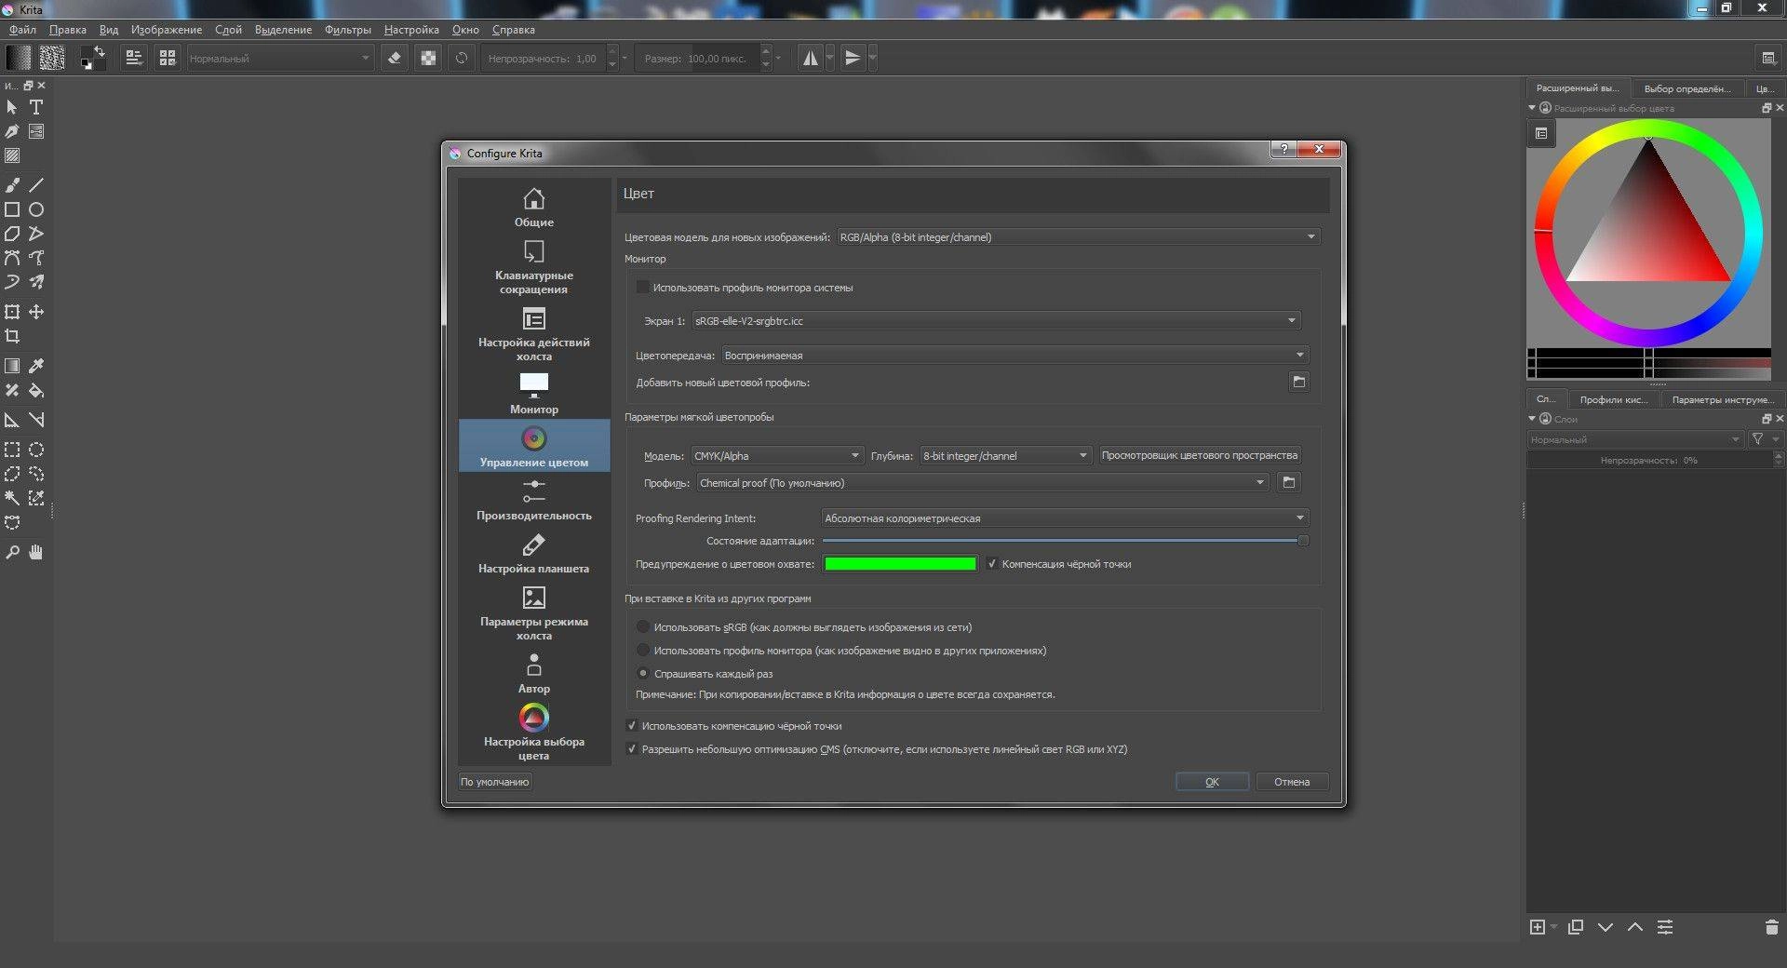Open soft proofing Модель dropdown
Image resolution: width=1787 pixels, height=968 pixels.
pos(777,456)
